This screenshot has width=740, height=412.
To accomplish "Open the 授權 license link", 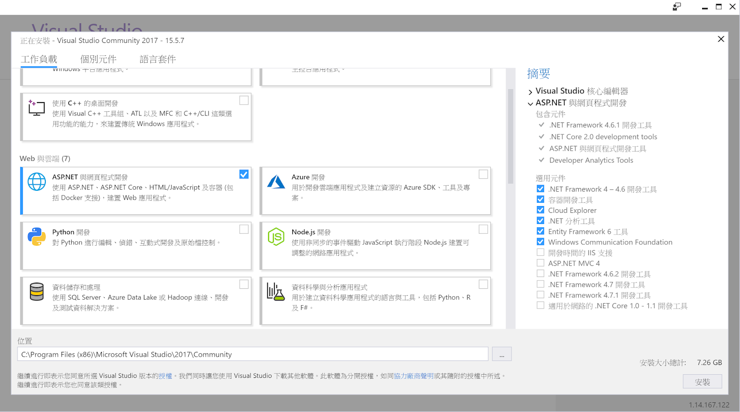I will [x=165, y=376].
